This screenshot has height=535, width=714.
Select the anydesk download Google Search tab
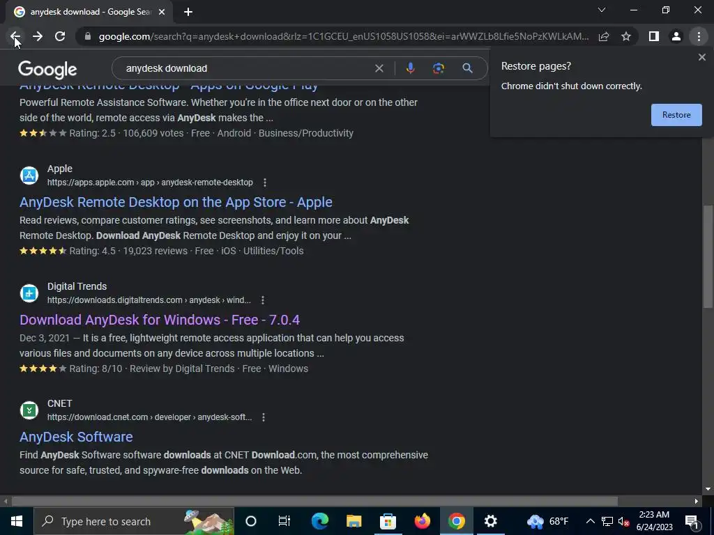pos(89,12)
